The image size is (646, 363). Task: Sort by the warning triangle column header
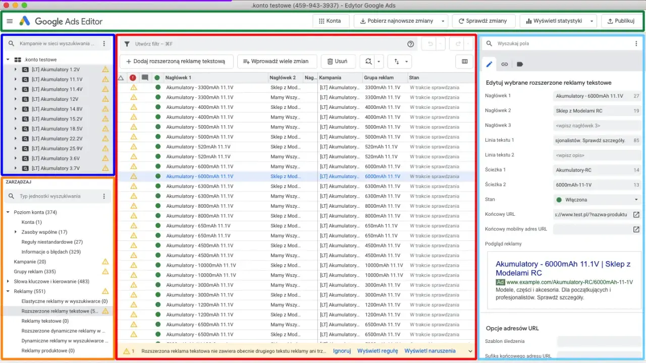point(121,78)
